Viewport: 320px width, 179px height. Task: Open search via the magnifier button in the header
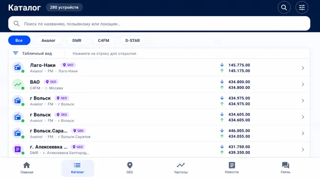[x=284, y=8]
